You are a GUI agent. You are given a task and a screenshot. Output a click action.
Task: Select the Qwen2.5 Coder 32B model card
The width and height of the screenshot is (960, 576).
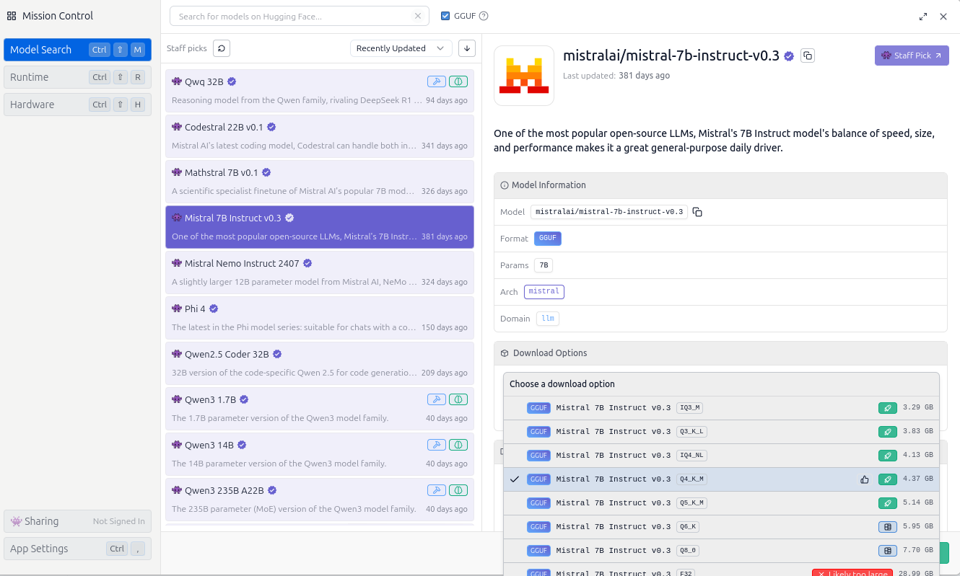320,363
